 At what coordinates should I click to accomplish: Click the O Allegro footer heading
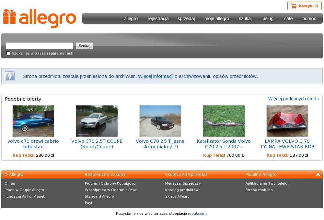[x=14, y=175]
